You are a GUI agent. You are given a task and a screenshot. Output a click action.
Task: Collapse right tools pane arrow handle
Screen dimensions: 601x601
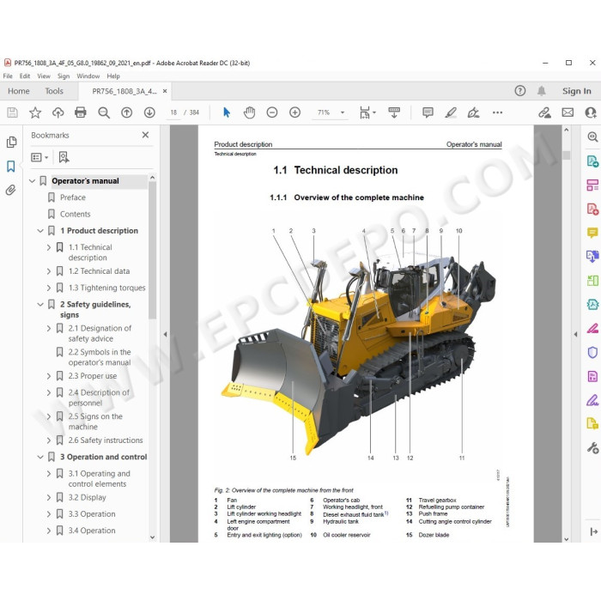(x=576, y=334)
